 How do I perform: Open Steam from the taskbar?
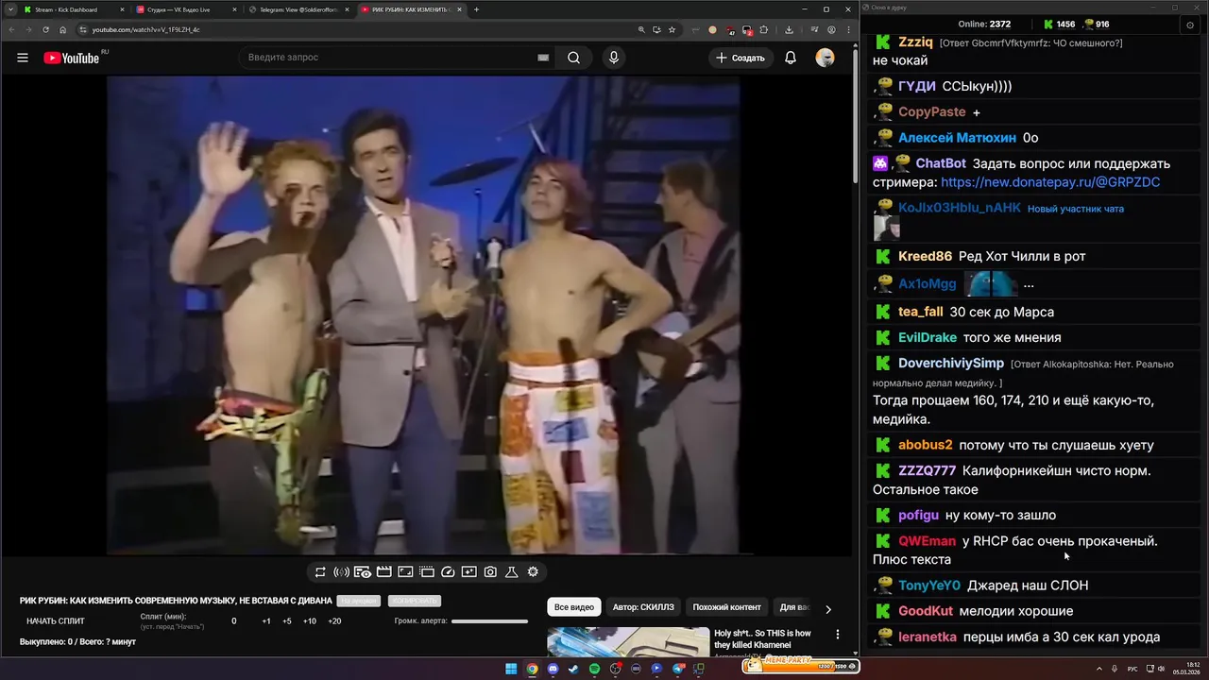(573, 669)
